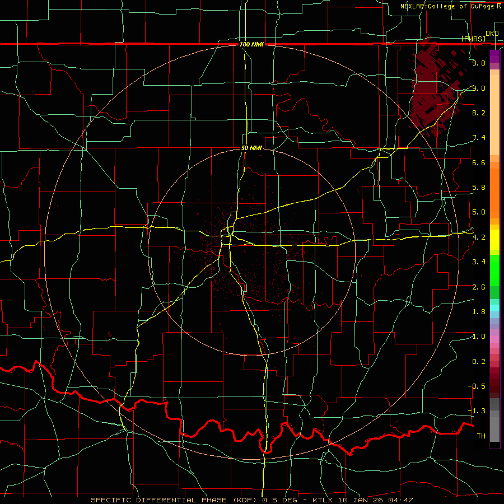The image size is (504, 504).
Task: Pick the cyan segment of the color bar
Action: tap(494, 308)
